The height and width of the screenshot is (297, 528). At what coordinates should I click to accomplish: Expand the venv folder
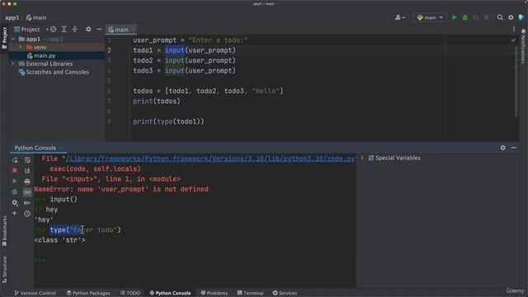coord(21,47)
